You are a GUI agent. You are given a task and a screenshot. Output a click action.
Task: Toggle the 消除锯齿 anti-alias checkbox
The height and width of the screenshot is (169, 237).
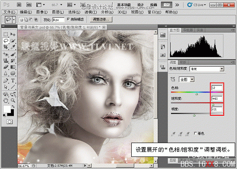click(68, 19)
